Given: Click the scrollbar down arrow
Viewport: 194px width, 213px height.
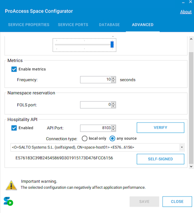Looking at the screenshot, I should (x=191, y=166).
